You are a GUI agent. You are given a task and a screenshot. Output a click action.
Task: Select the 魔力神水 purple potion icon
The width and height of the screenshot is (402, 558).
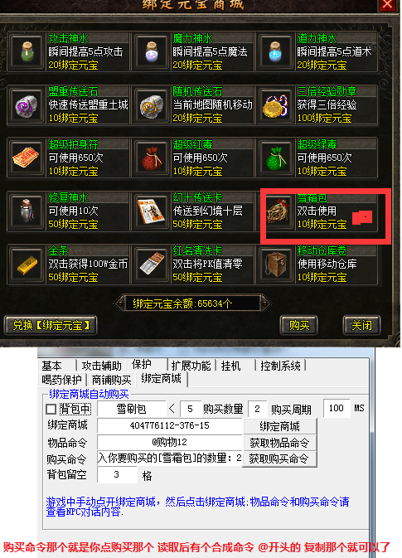152,52
